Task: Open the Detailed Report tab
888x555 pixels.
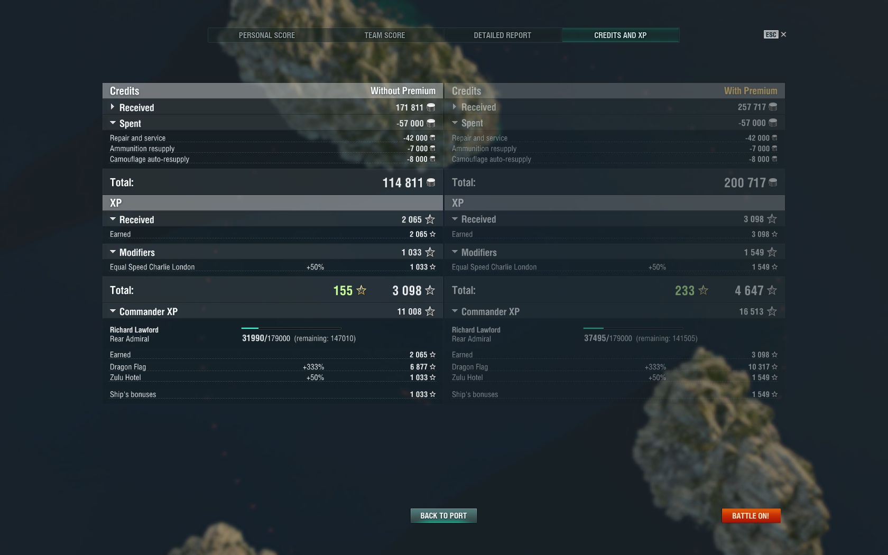Action: click(503, 35)
